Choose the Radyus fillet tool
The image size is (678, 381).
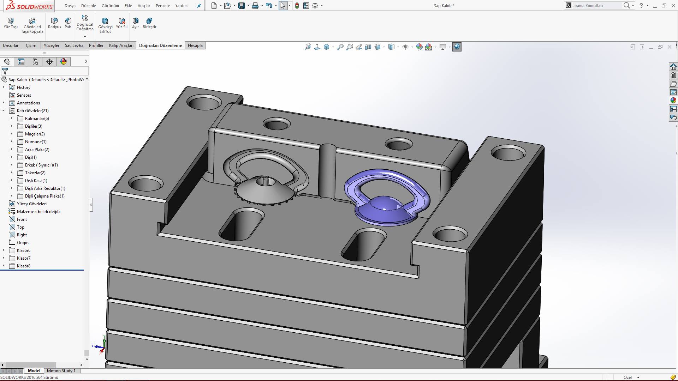tap(54, 23)
